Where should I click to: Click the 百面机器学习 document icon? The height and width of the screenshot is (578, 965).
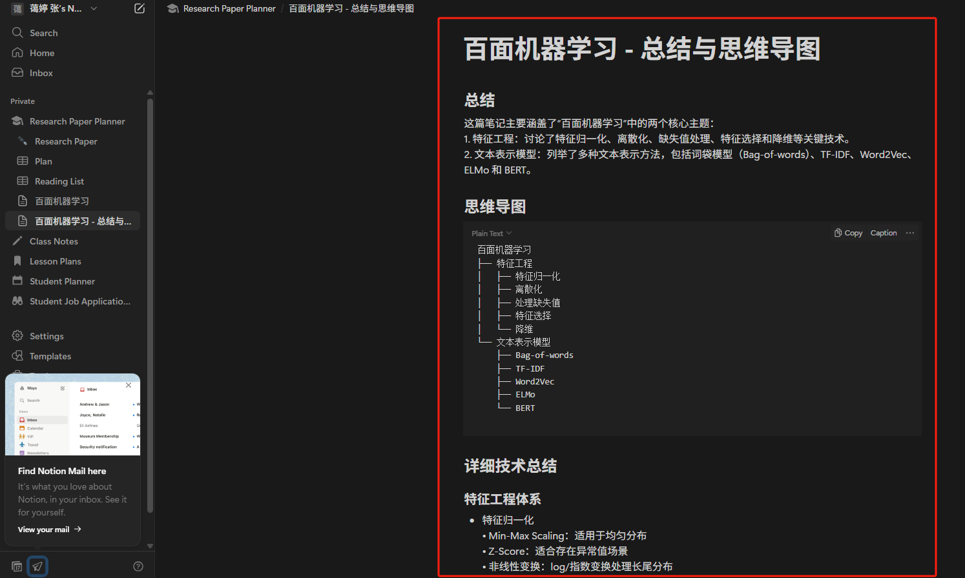23,201
